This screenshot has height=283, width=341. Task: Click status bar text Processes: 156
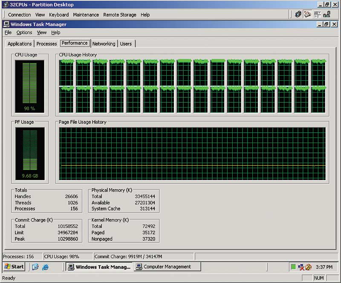[18, 257]
